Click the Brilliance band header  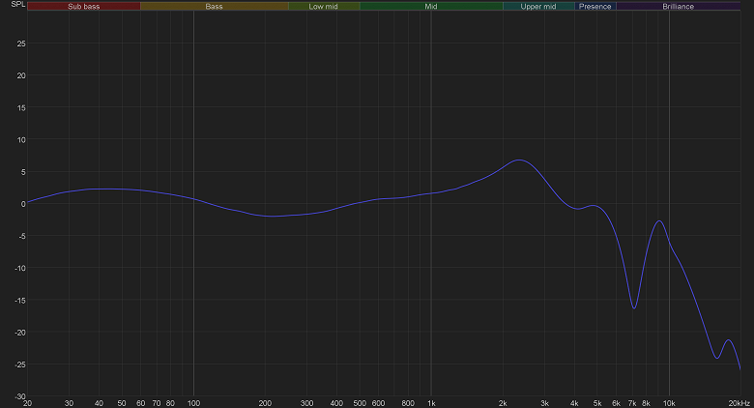tap(678, 6)
